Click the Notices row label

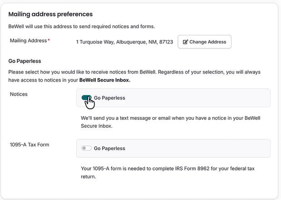(19, 94)
